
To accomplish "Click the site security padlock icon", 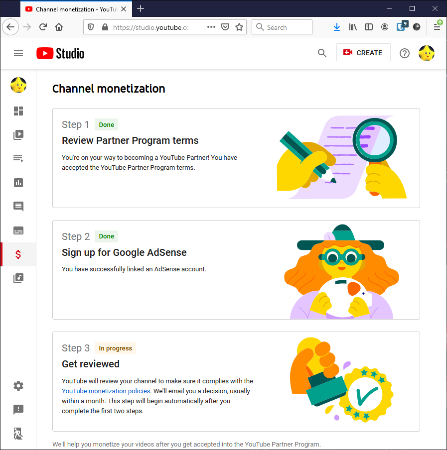I will point(105,27).
